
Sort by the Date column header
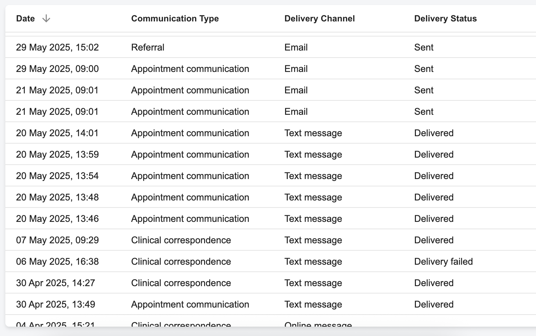25,19
